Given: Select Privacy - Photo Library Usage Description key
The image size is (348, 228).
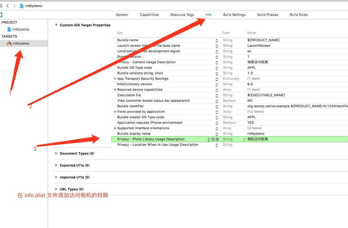Looking at the screenshot, I should [151, 139].
